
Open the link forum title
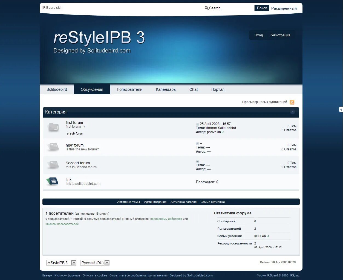pos(68,180)
